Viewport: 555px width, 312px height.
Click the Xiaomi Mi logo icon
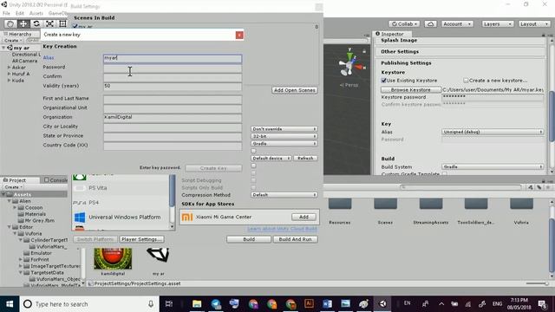pos(187,217)
